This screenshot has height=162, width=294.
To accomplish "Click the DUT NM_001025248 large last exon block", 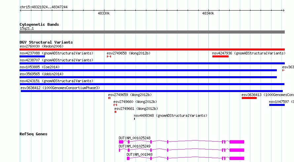I will 237,142.
